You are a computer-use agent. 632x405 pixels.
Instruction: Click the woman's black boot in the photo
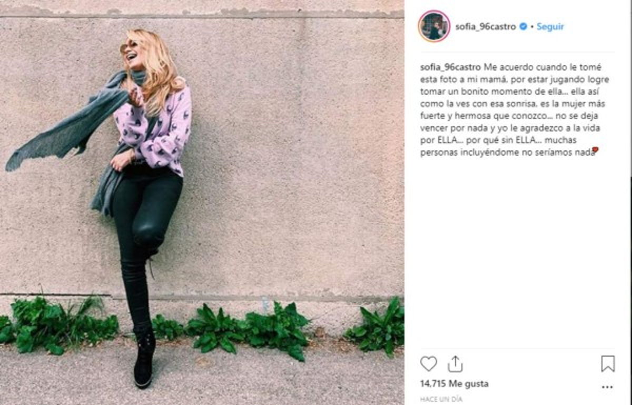click(x=144, y=358)
